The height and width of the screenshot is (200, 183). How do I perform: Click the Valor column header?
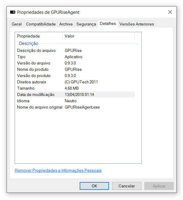(99, 36)
